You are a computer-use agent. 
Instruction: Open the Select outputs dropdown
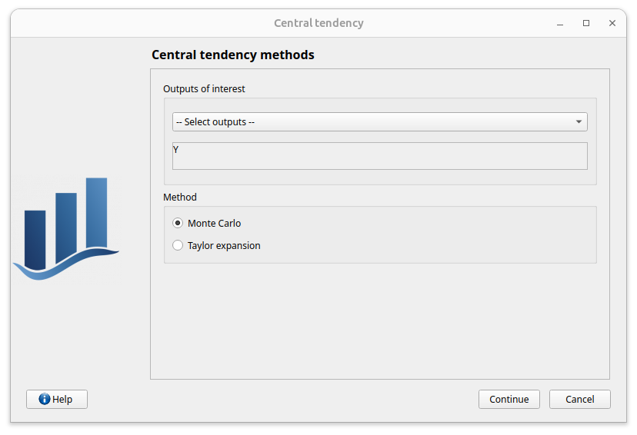click(379, 121)
